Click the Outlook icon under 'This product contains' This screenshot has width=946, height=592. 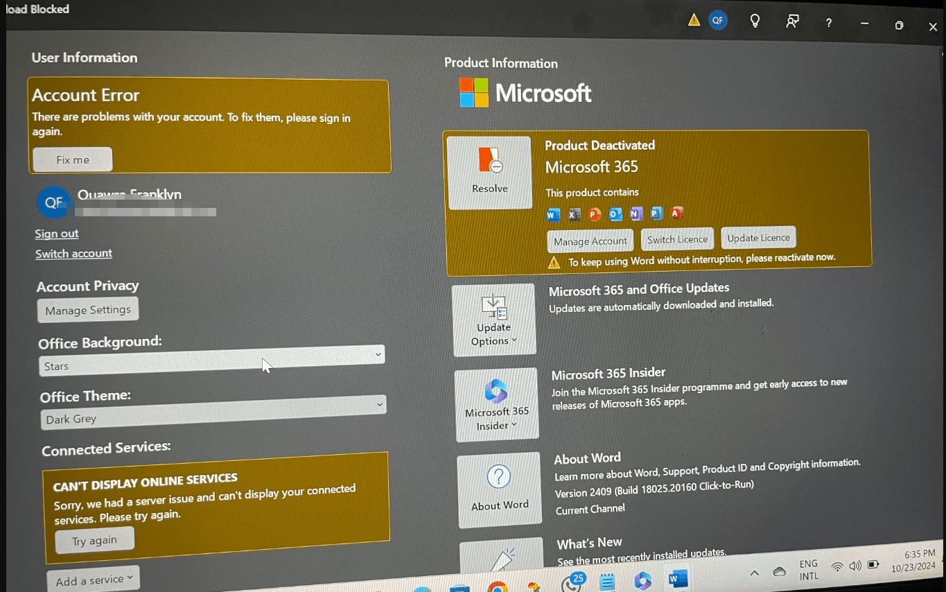615,214
